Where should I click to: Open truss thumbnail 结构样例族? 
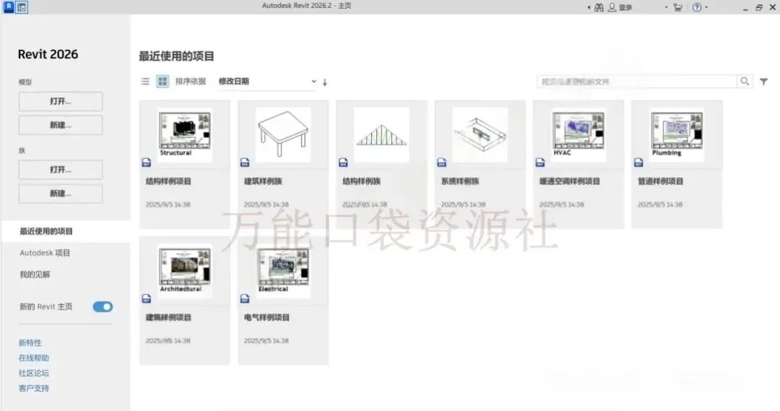(381, 134)
